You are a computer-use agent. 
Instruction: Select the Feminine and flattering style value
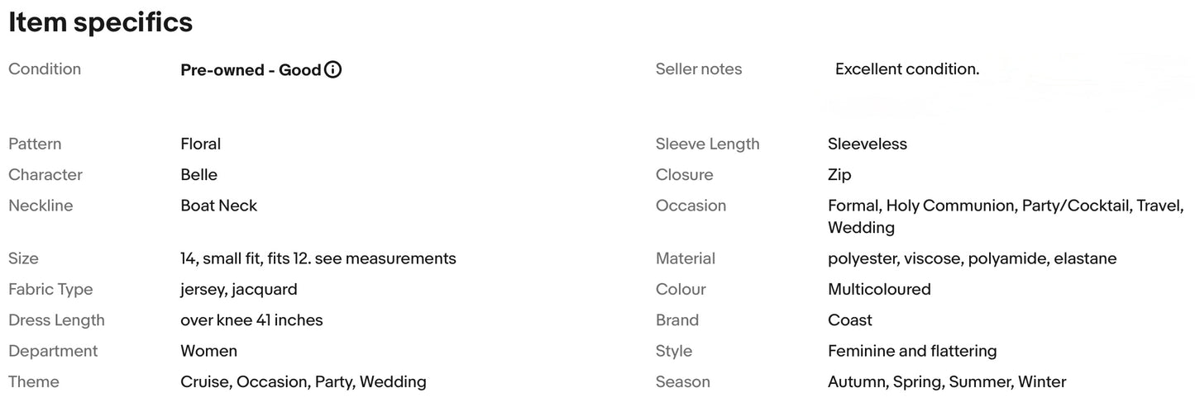point(912,351)
